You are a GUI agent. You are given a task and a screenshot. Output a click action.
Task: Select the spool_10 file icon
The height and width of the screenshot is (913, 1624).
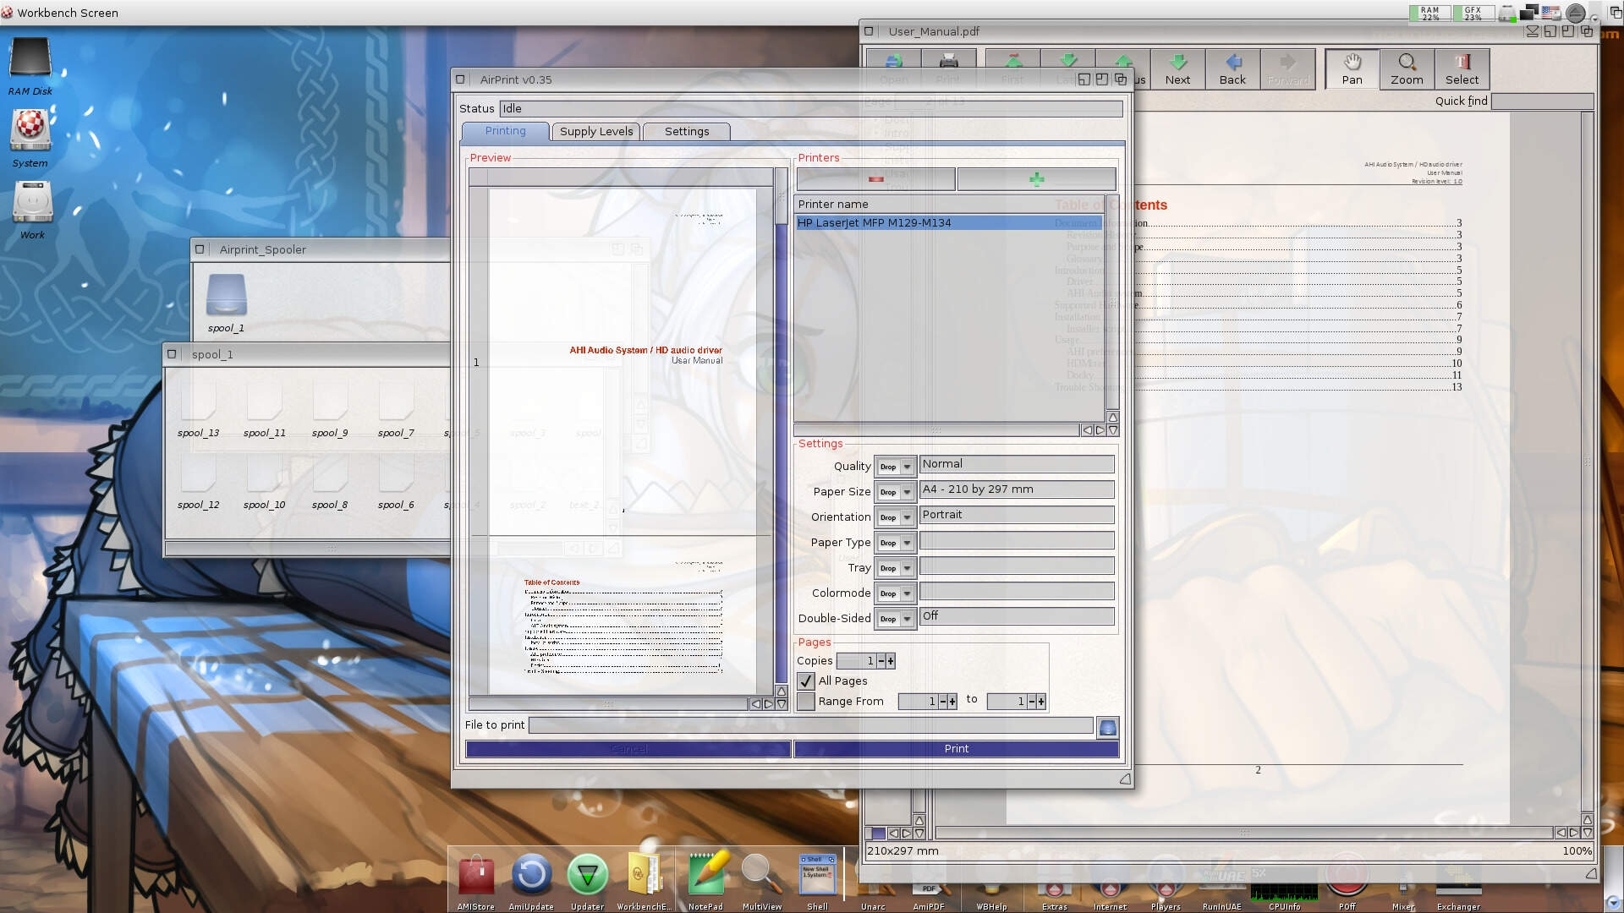(264, 473)
